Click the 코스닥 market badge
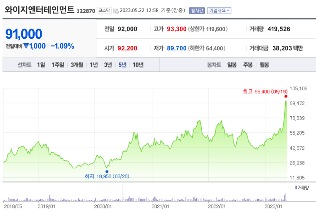316x212 pixels. [104, 10]
